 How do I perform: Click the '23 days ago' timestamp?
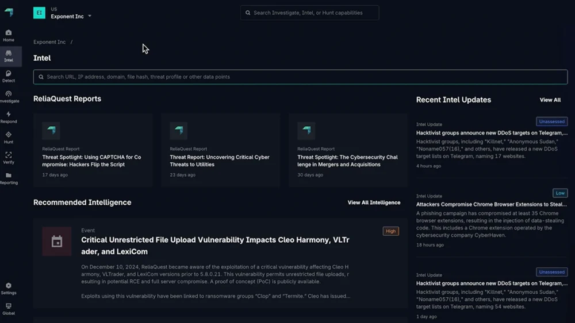pyautogui.click(x=183, y=175)
